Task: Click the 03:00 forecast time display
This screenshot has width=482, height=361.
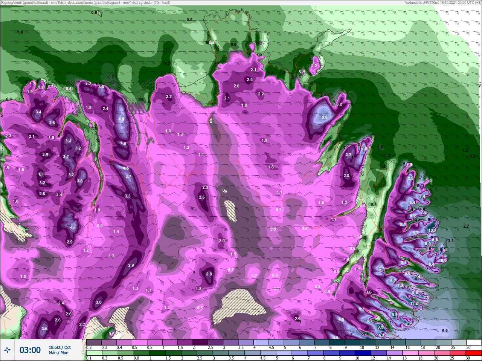Action: pos(30,350)
